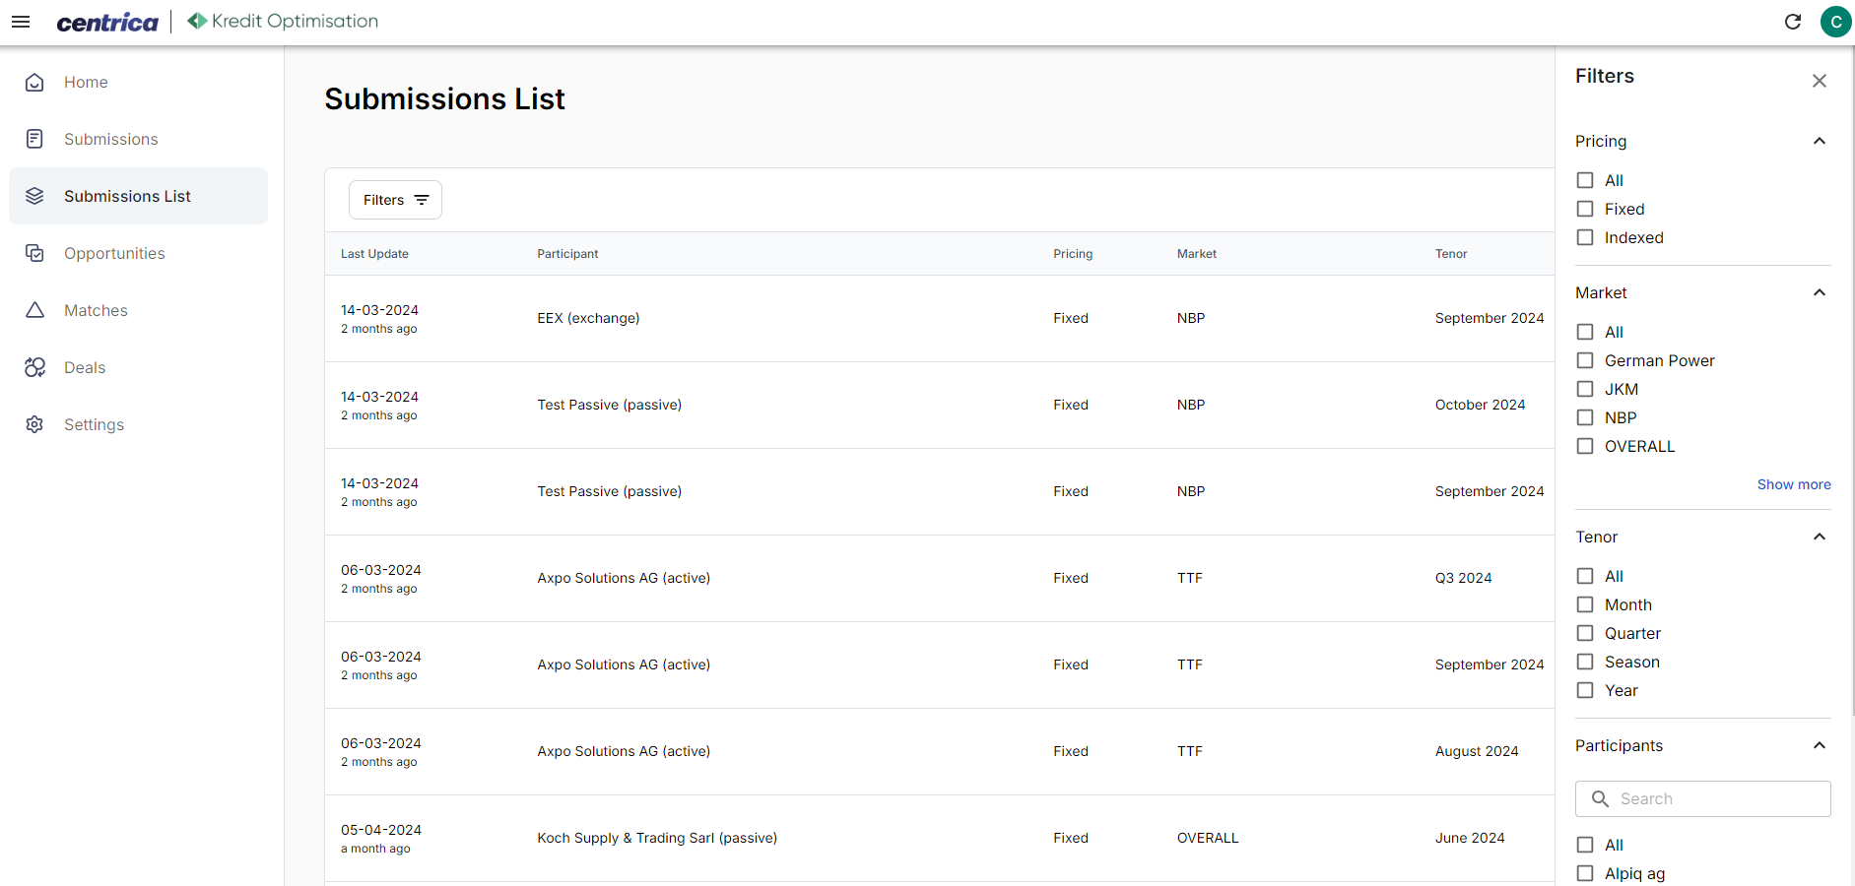This screenshot has height=886, width=1855.
Task: Open Deals in sidebar
Action: [x=138, y=368]
